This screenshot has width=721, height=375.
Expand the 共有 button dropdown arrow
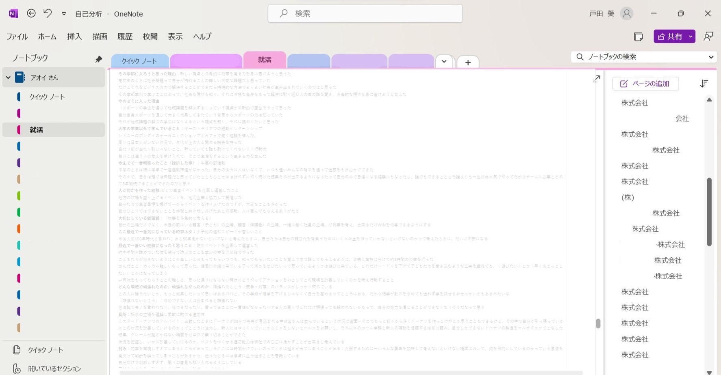(x=691, y=37)
